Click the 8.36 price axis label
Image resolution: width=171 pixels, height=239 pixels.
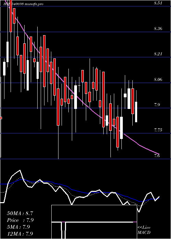point(158,28)
